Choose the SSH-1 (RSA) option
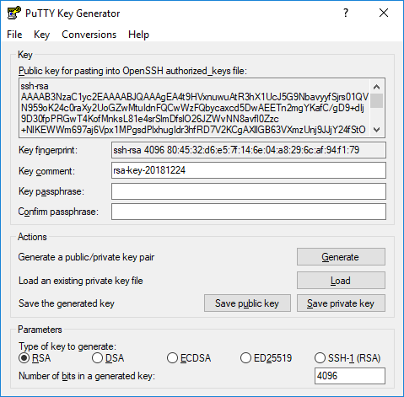 point(347,358)
